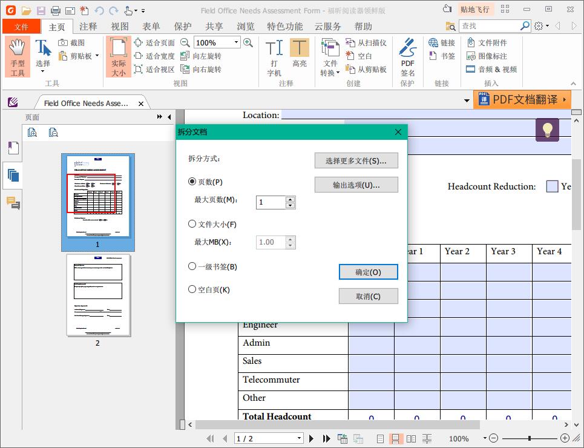This screenshot has height=448, width=584.
Task: Rotate view right (向右旋转)
Action: pos(201,70)
